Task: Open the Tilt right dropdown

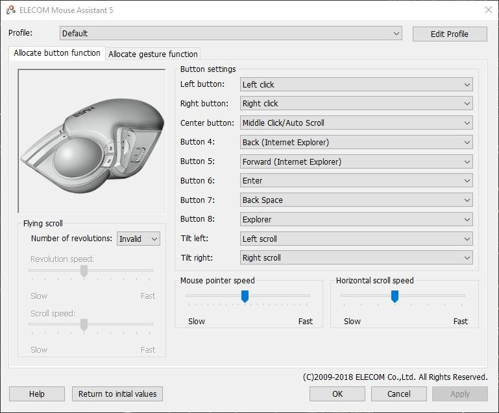Action: (356, 257)
